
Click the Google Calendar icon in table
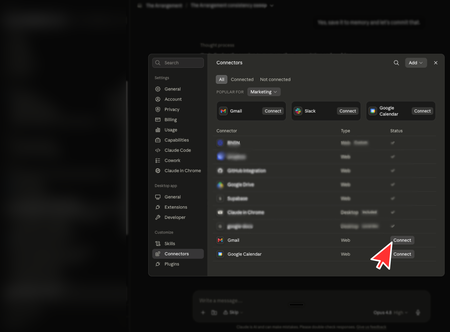[x=220, y=254]
